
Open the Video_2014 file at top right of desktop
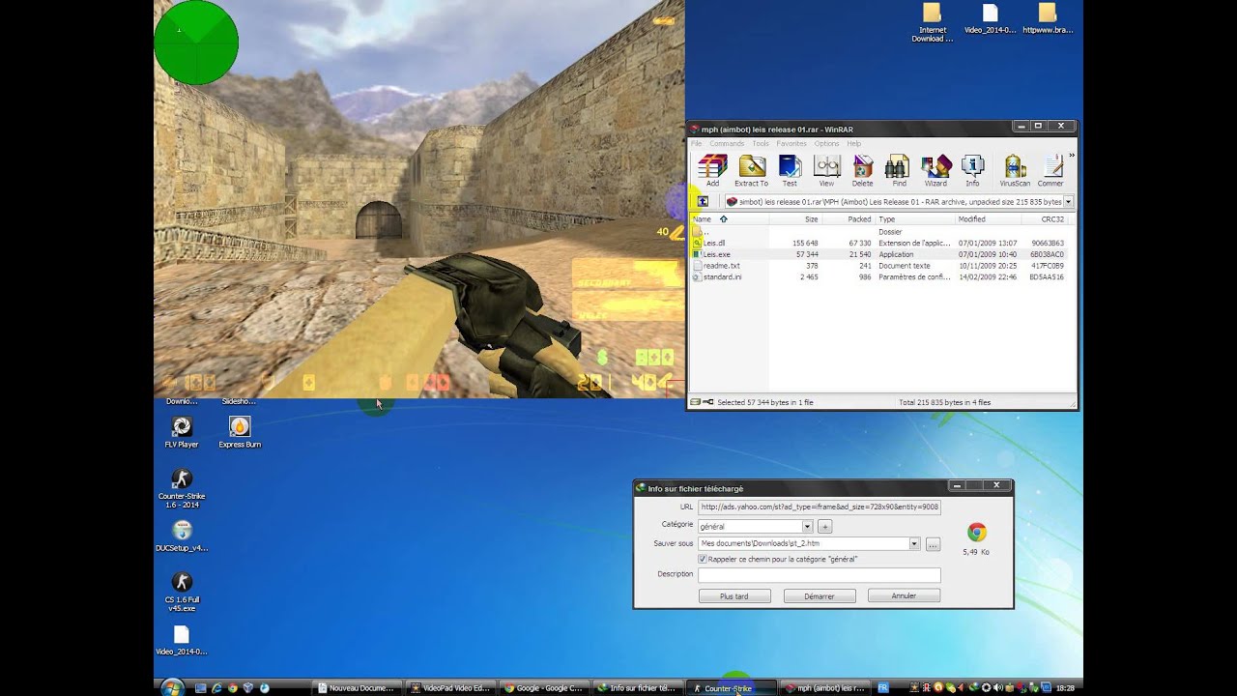pyautogui.click(x=990, y=18)
